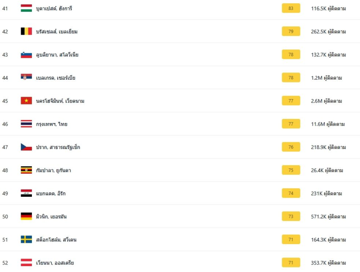Click the Vietnam flag icon

26,101
